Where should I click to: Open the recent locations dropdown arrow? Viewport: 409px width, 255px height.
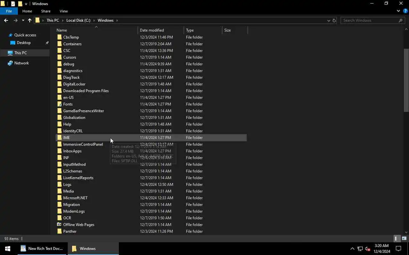[23, 20]
